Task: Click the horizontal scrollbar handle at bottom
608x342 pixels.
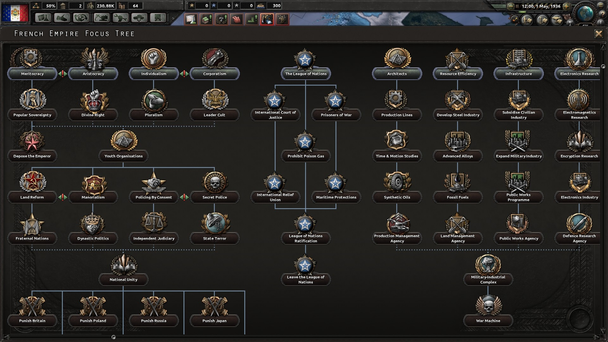Action: (x=113, y=337)
